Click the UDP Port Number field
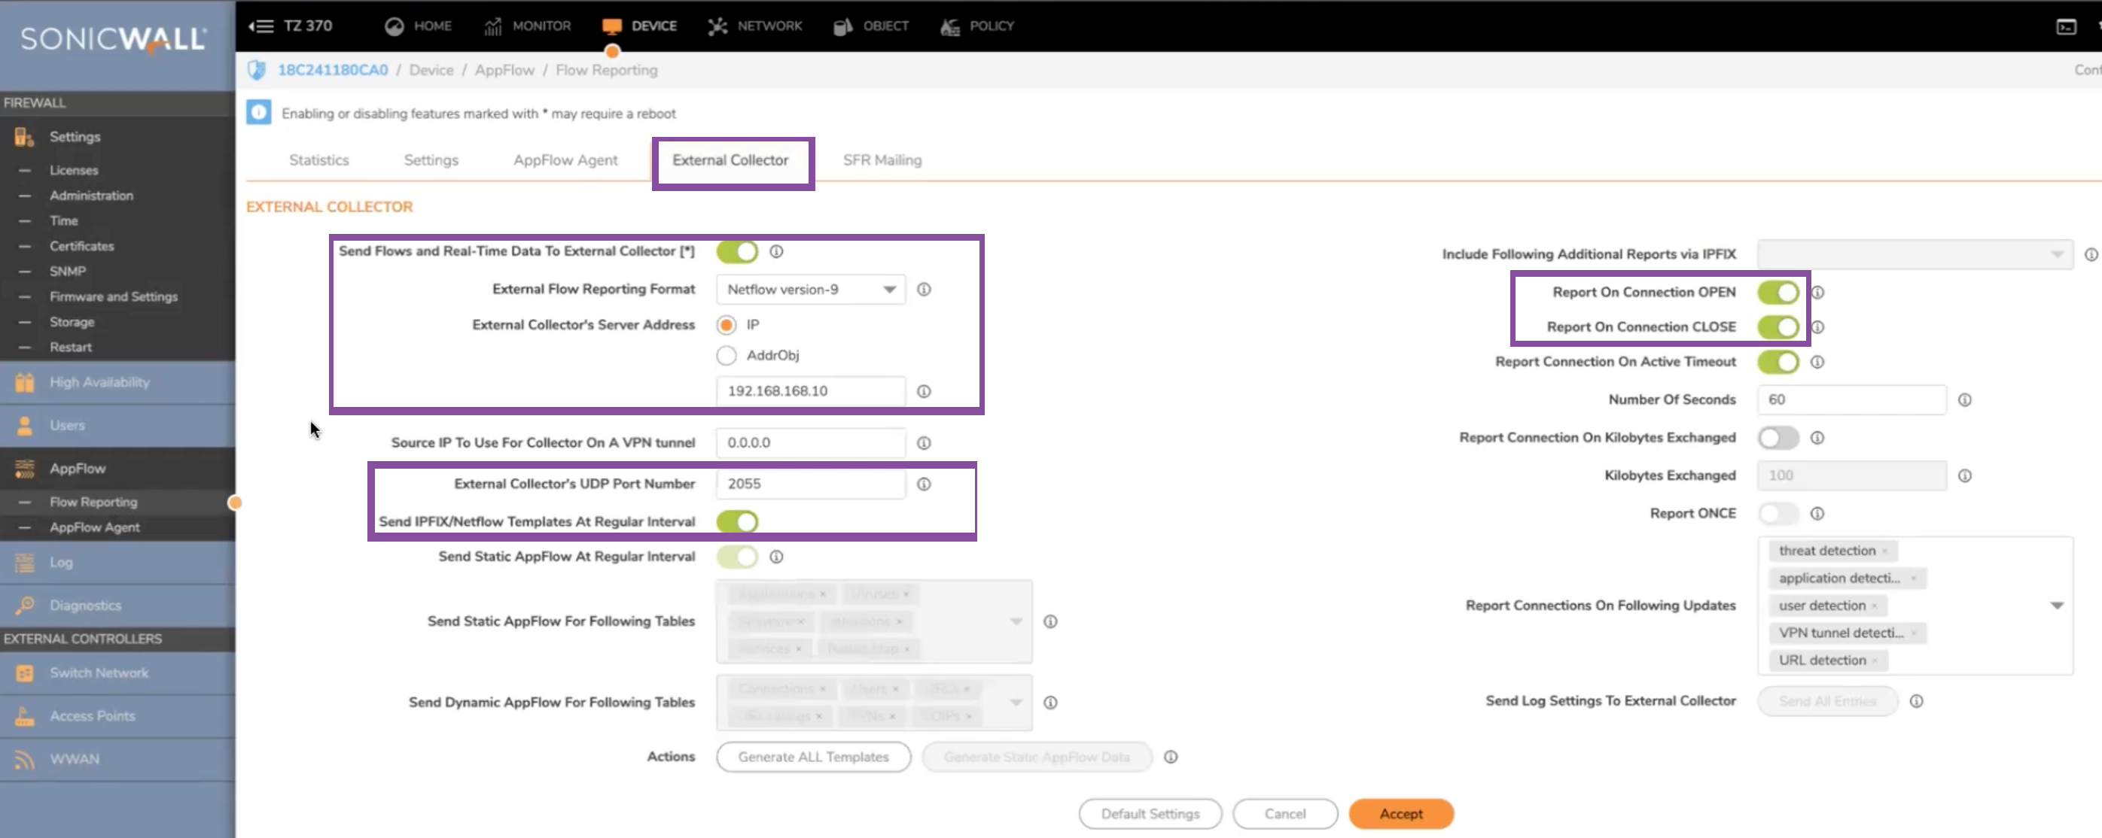Screen dimensions: 2102x838 tap(811, 484)
